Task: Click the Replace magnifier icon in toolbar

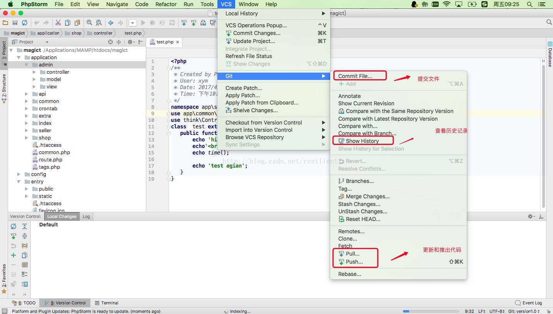Action: click(99, 23)
